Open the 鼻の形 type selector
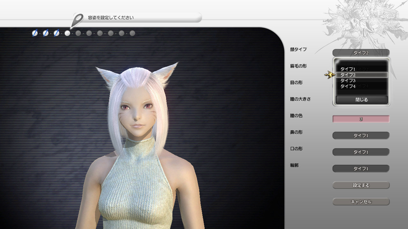The image size is (408, 229). [361, 135]
